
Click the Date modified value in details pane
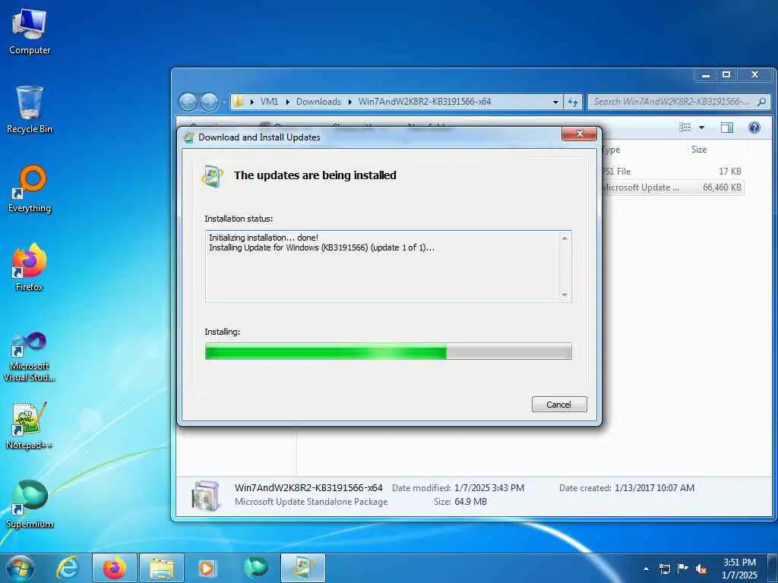point(489,488)
